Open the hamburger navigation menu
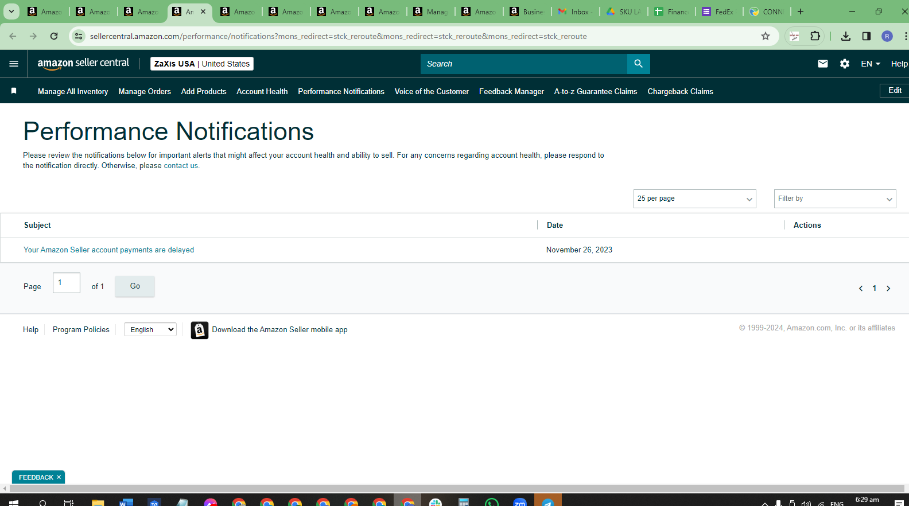This screenshot has height=506, width=909. pyautogui.click(x=14, y=64)
